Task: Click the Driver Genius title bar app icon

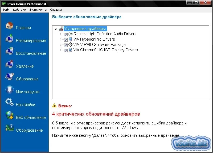Action: (3, 4)
